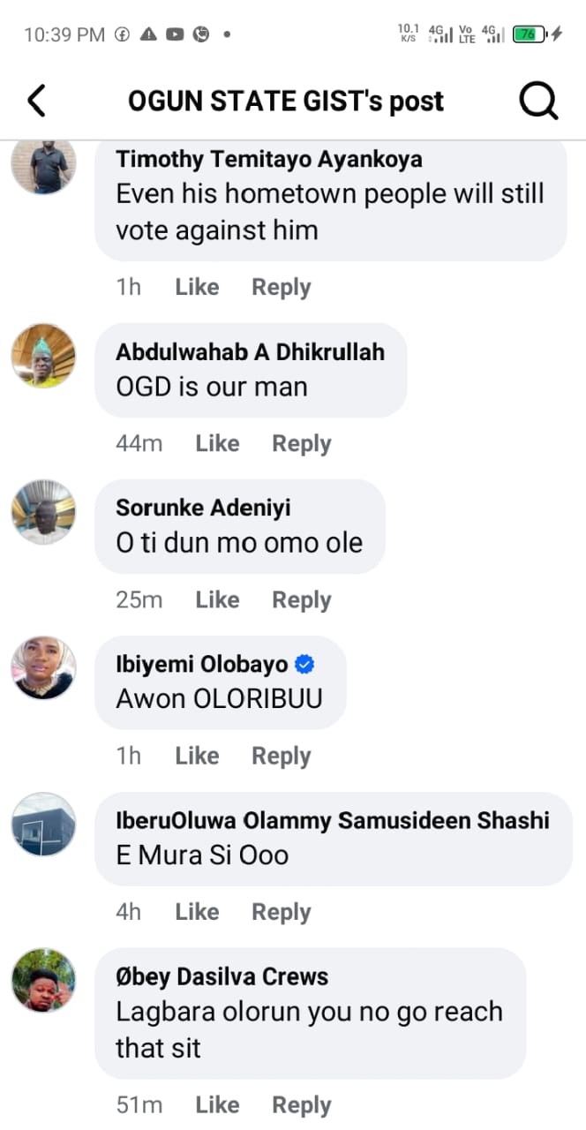Tap the YouTube notification icon in status bar
The image size is (586, 1130).
point(175,34)
